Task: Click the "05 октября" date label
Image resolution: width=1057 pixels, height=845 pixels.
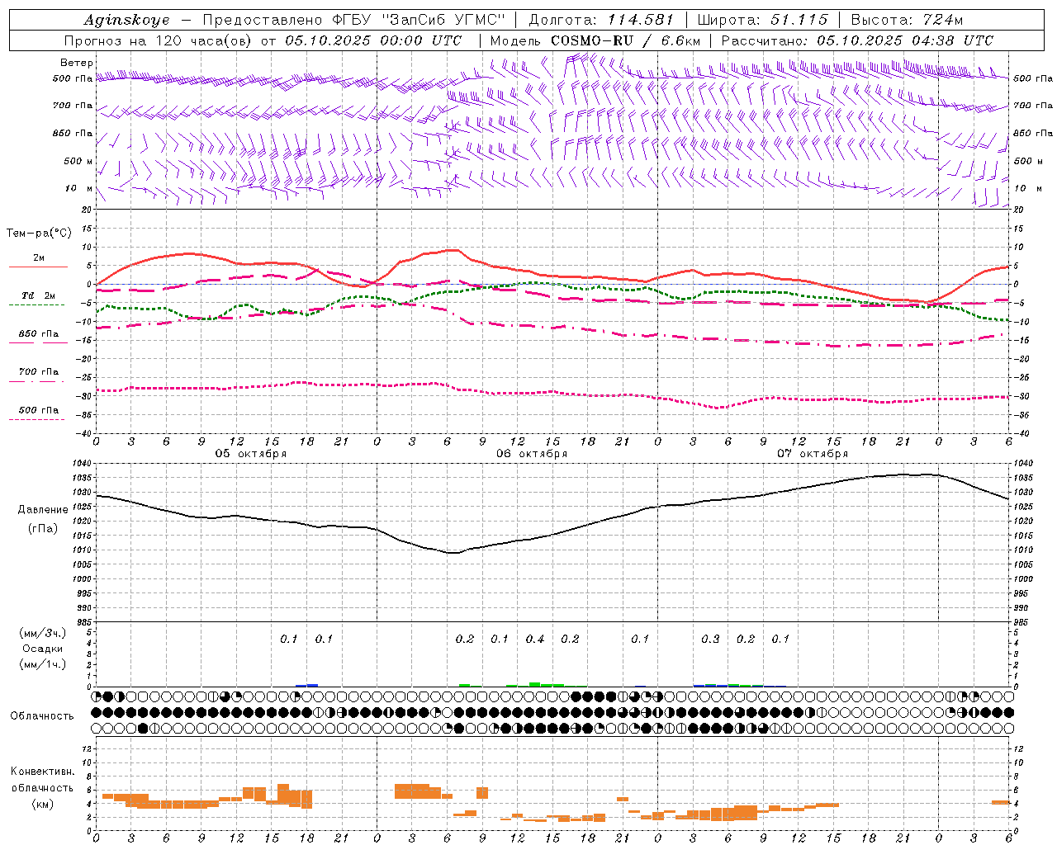Action: click(251, 454)
